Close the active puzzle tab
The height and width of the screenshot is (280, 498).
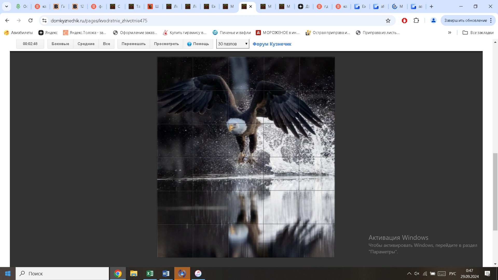click(x=251, y=6)
